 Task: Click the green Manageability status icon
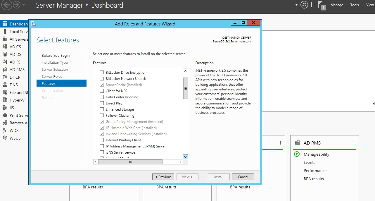[x=297, y=154]
